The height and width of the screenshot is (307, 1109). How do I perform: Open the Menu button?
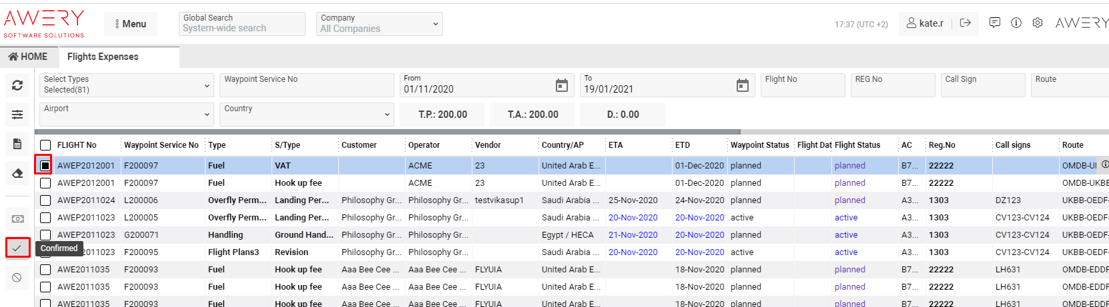coord(131,24)
